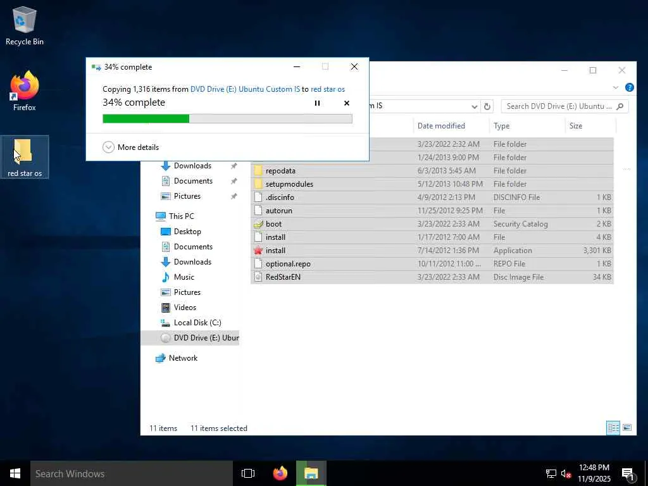Open Task View on taskbar
Image resolution: width=648 pixels, height=486 pixels.
[248, 473]
